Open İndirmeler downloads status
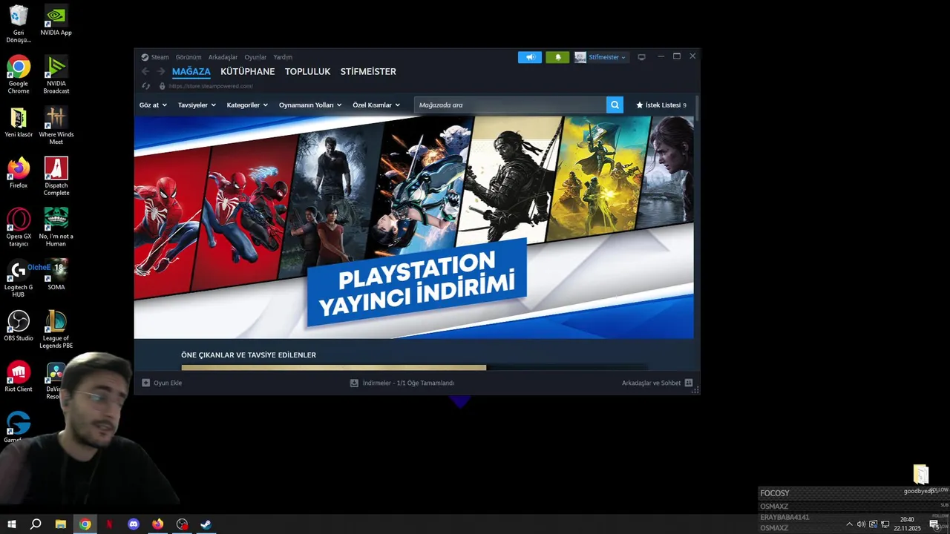Screen dimensions: 950x534 tap(402, 383)
